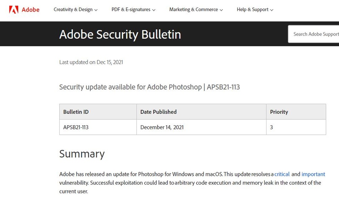The height and width of the screenshot is (214, 339).
Task: Click the Summary section heading
Action: (82, 153)
